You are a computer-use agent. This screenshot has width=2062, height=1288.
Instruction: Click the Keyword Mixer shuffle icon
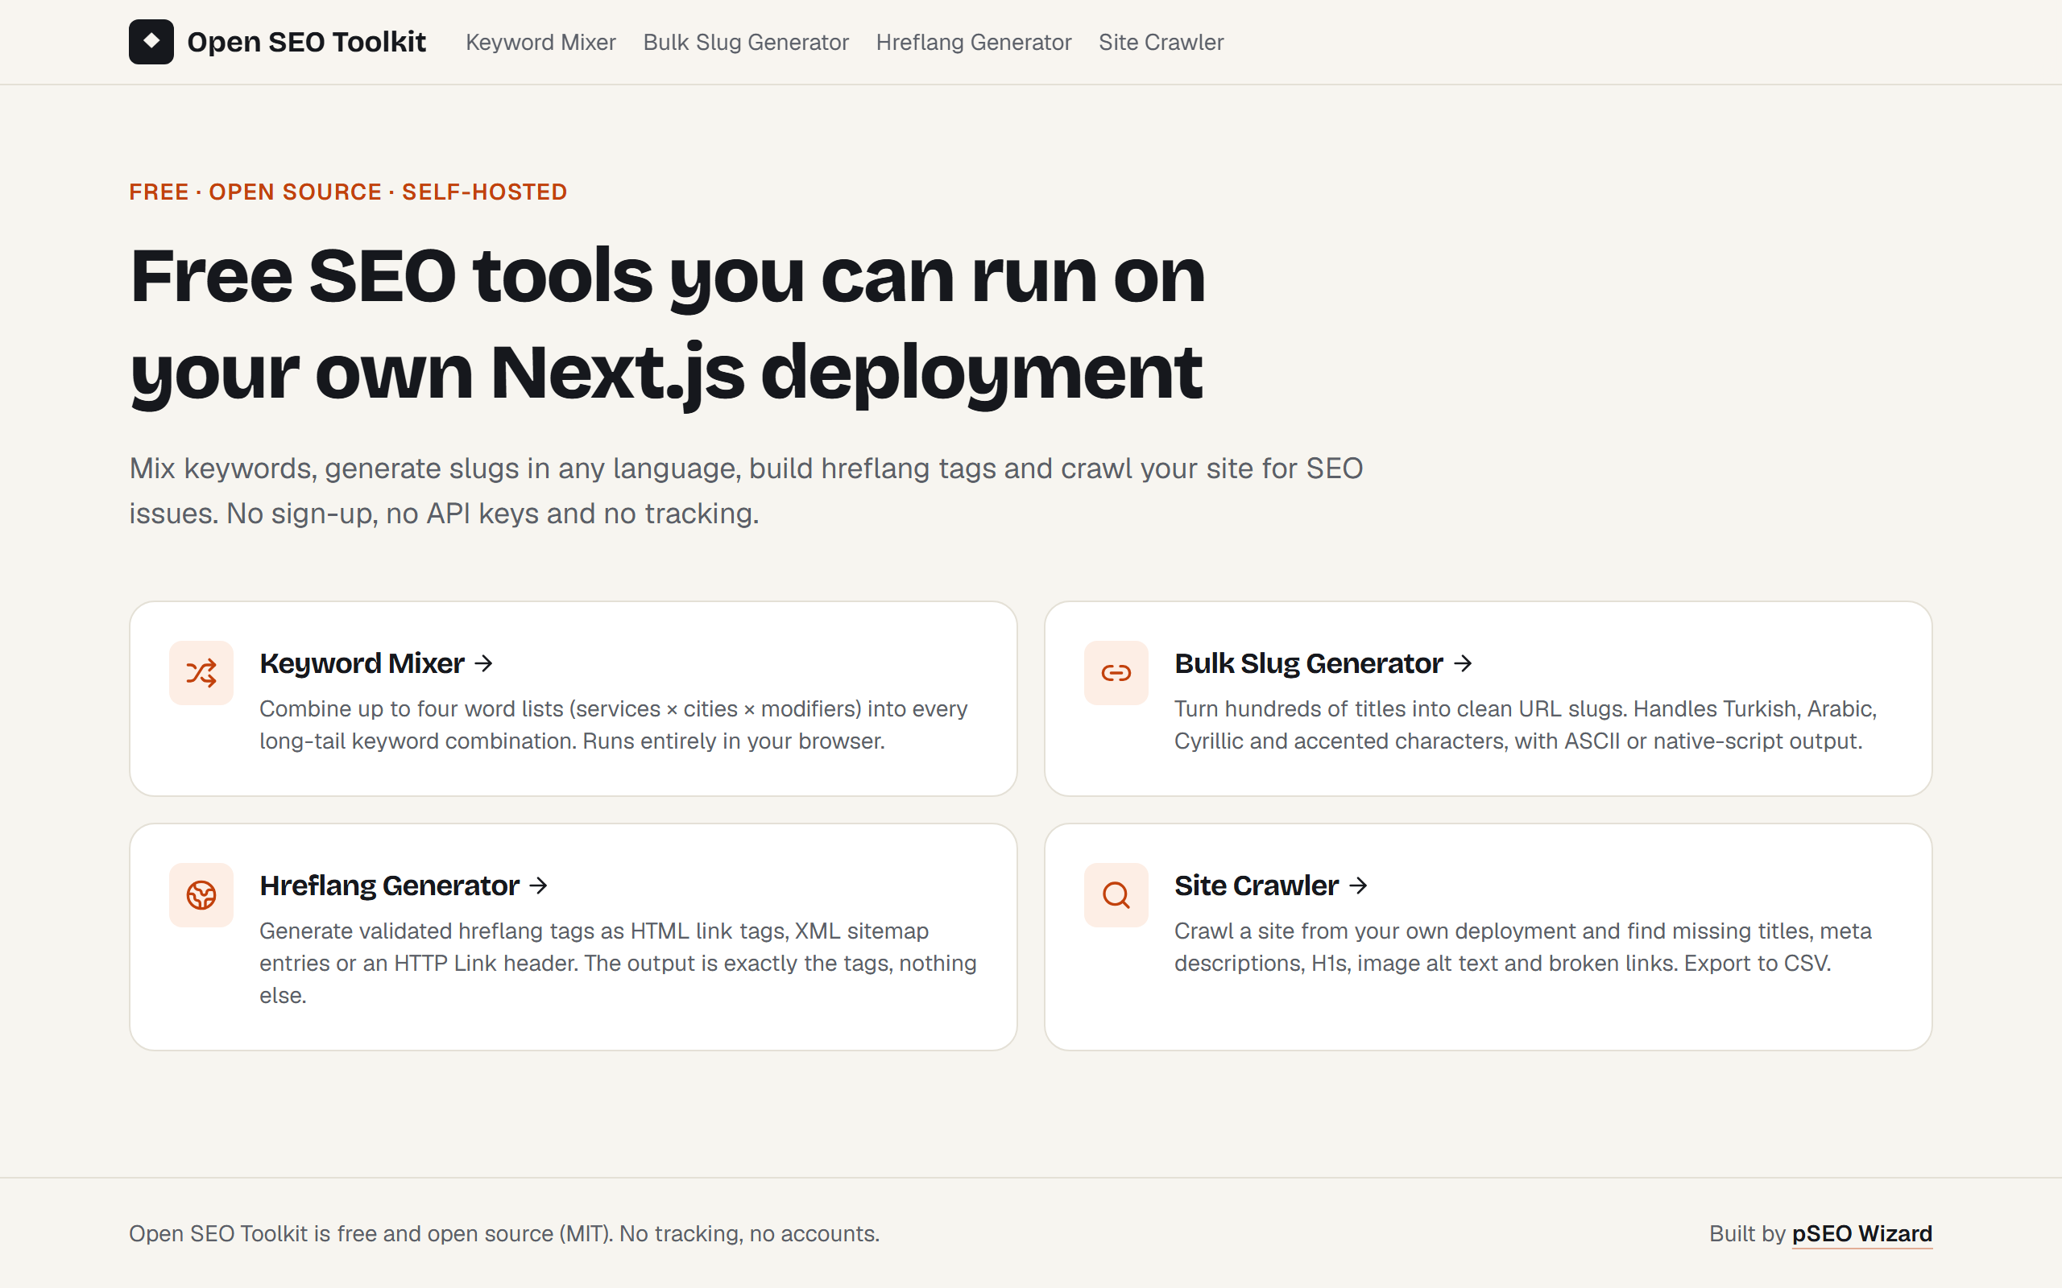point(201,673)
